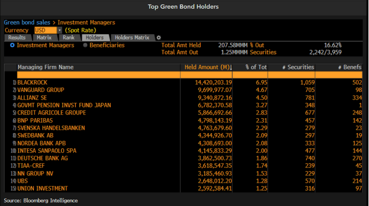Open the BLACKROCK row

183,82
